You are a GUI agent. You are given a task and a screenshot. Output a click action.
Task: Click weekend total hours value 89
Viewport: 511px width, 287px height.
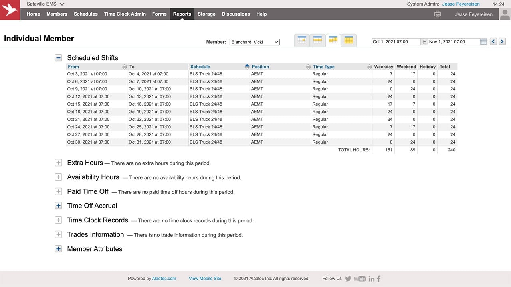(x=412, y=150)
